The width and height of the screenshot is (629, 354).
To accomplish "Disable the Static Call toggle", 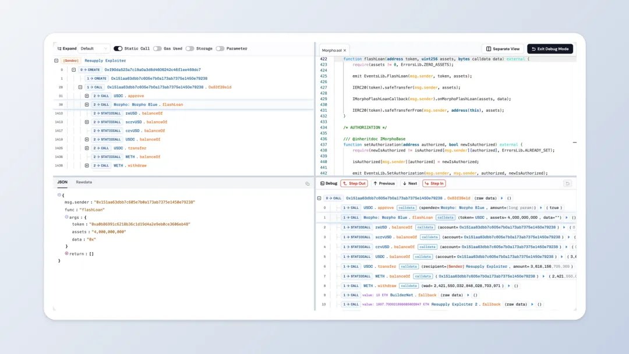I will [x=118, y=48].
